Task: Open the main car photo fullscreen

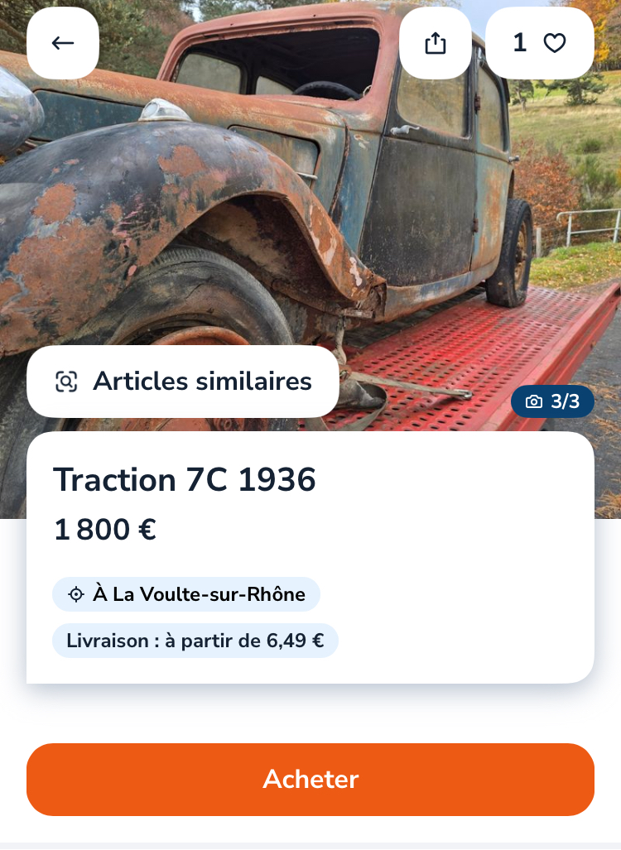Action: pos(310,217)
